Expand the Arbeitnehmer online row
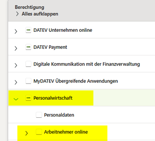The image size is (155, 141). pos(26,133)
